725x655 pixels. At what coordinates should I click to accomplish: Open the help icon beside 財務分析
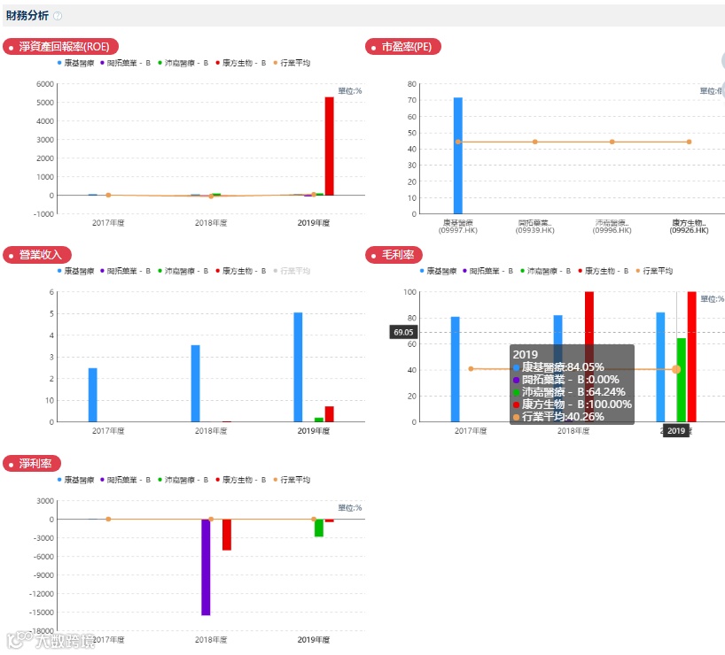pyautogui.click(x=58, y=16)
